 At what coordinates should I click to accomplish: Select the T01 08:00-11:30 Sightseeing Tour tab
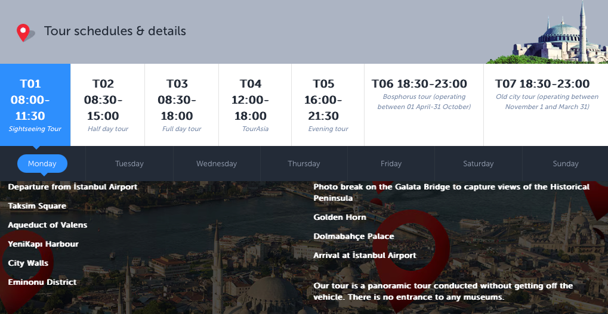[35, 105]
